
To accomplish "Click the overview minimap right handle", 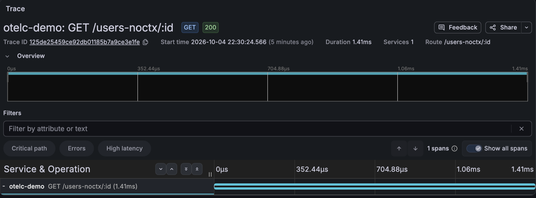I will 527,77.
